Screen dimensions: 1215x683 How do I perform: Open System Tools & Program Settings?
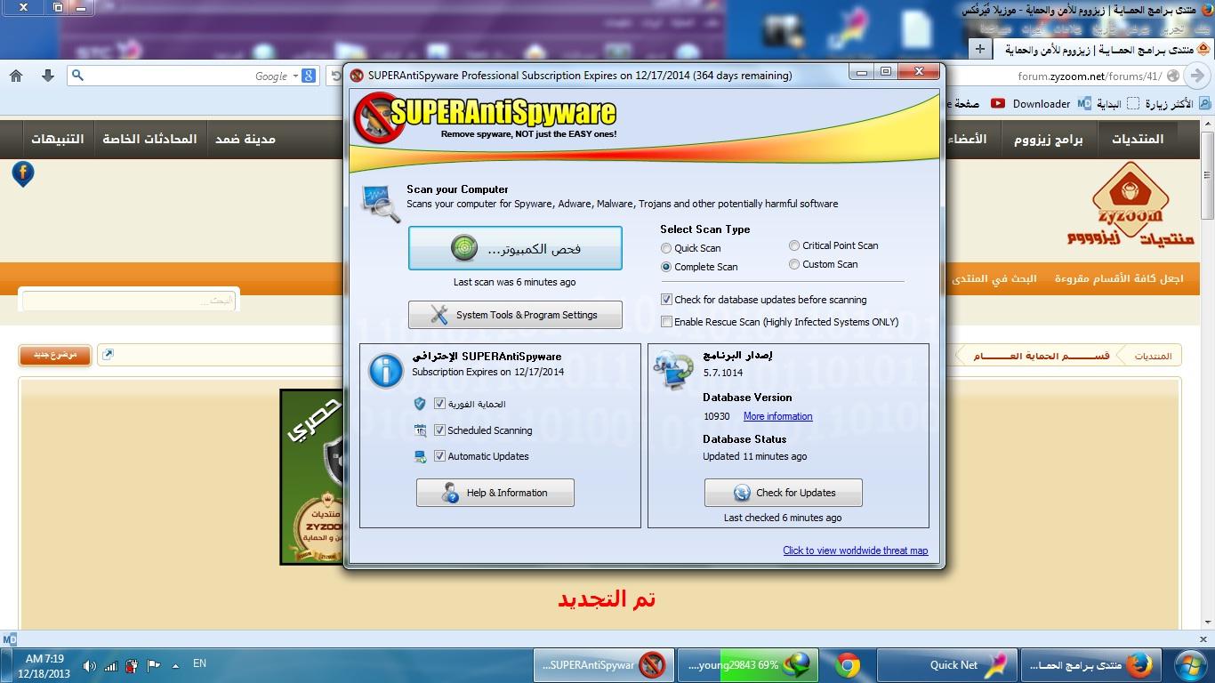pyautogui.click(x=515, y=315)
